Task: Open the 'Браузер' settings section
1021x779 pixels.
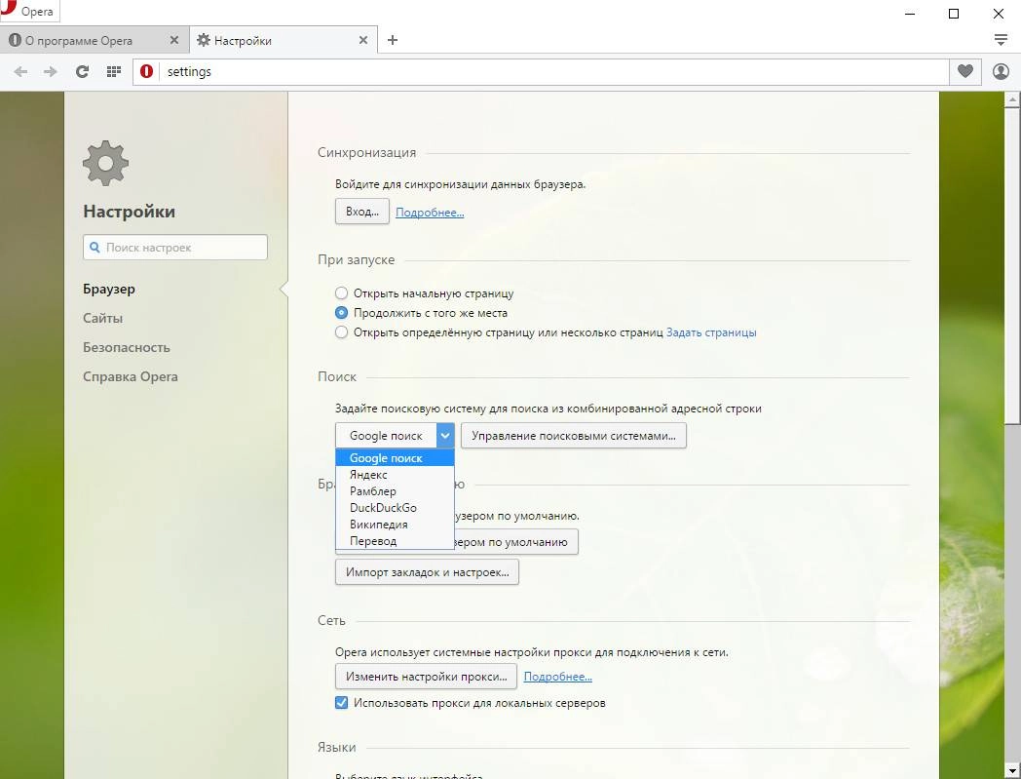Action: pos(109,289)
